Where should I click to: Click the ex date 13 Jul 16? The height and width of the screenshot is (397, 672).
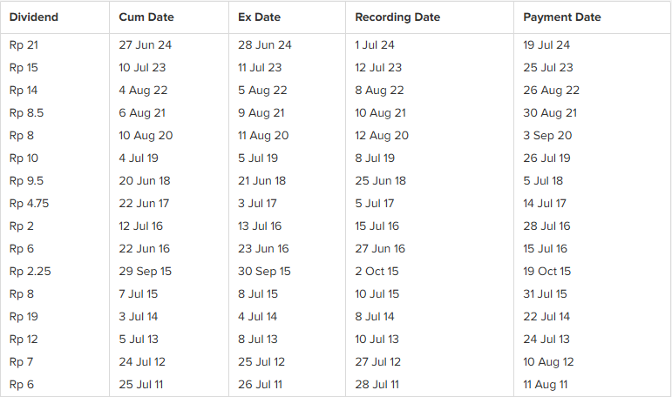pyautogui.click(x=260, y=226)
